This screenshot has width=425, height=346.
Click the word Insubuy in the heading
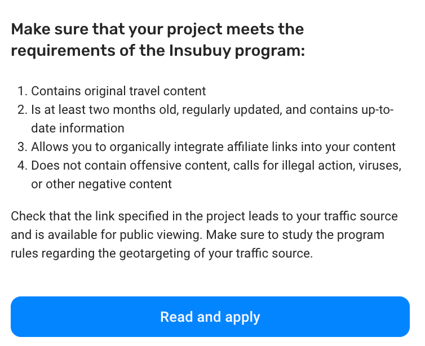[x=200, y=50]
